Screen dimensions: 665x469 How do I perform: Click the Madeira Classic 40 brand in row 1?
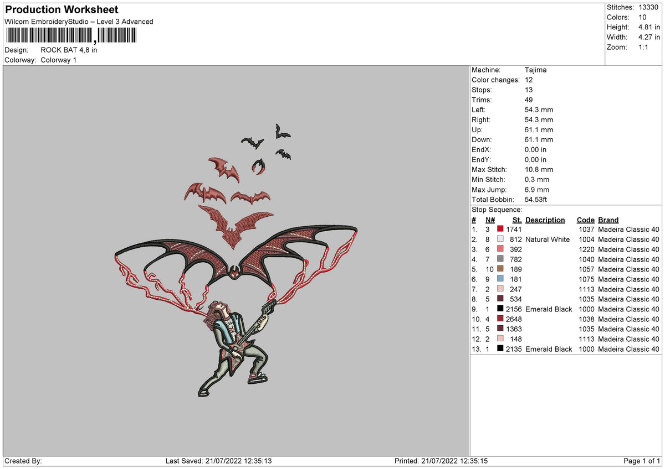pyautogui.click(x=629, y=229)
